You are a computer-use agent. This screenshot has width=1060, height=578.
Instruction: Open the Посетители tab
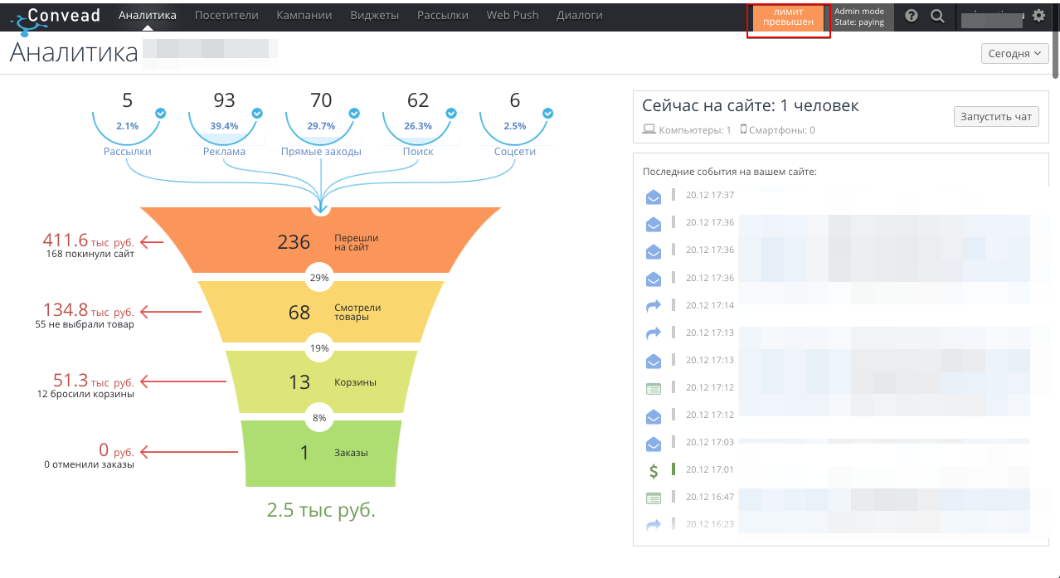(226, 15)
